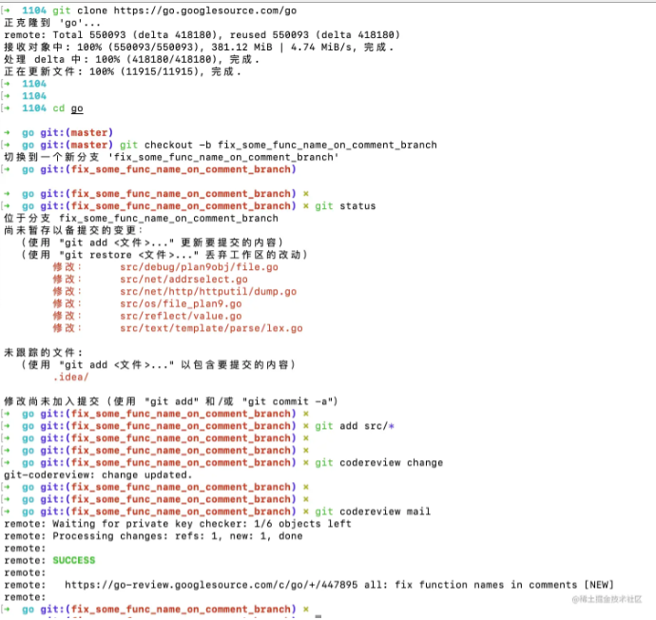Click 'all: fix function names in comments' text
This screenshot has height=620, width=656.
point(471,585)
